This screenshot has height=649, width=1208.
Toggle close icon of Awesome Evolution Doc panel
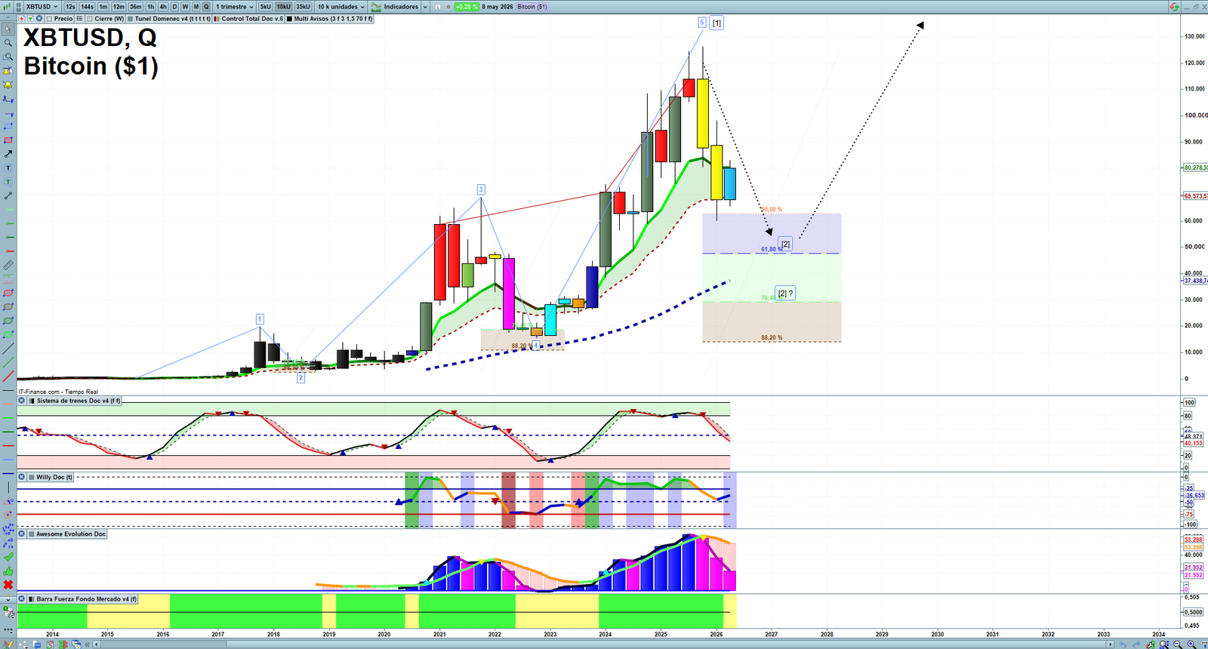[x=22, y=534]
